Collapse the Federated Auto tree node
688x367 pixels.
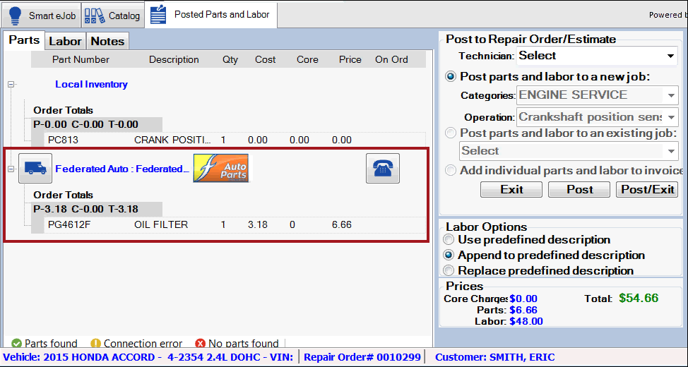11,169
